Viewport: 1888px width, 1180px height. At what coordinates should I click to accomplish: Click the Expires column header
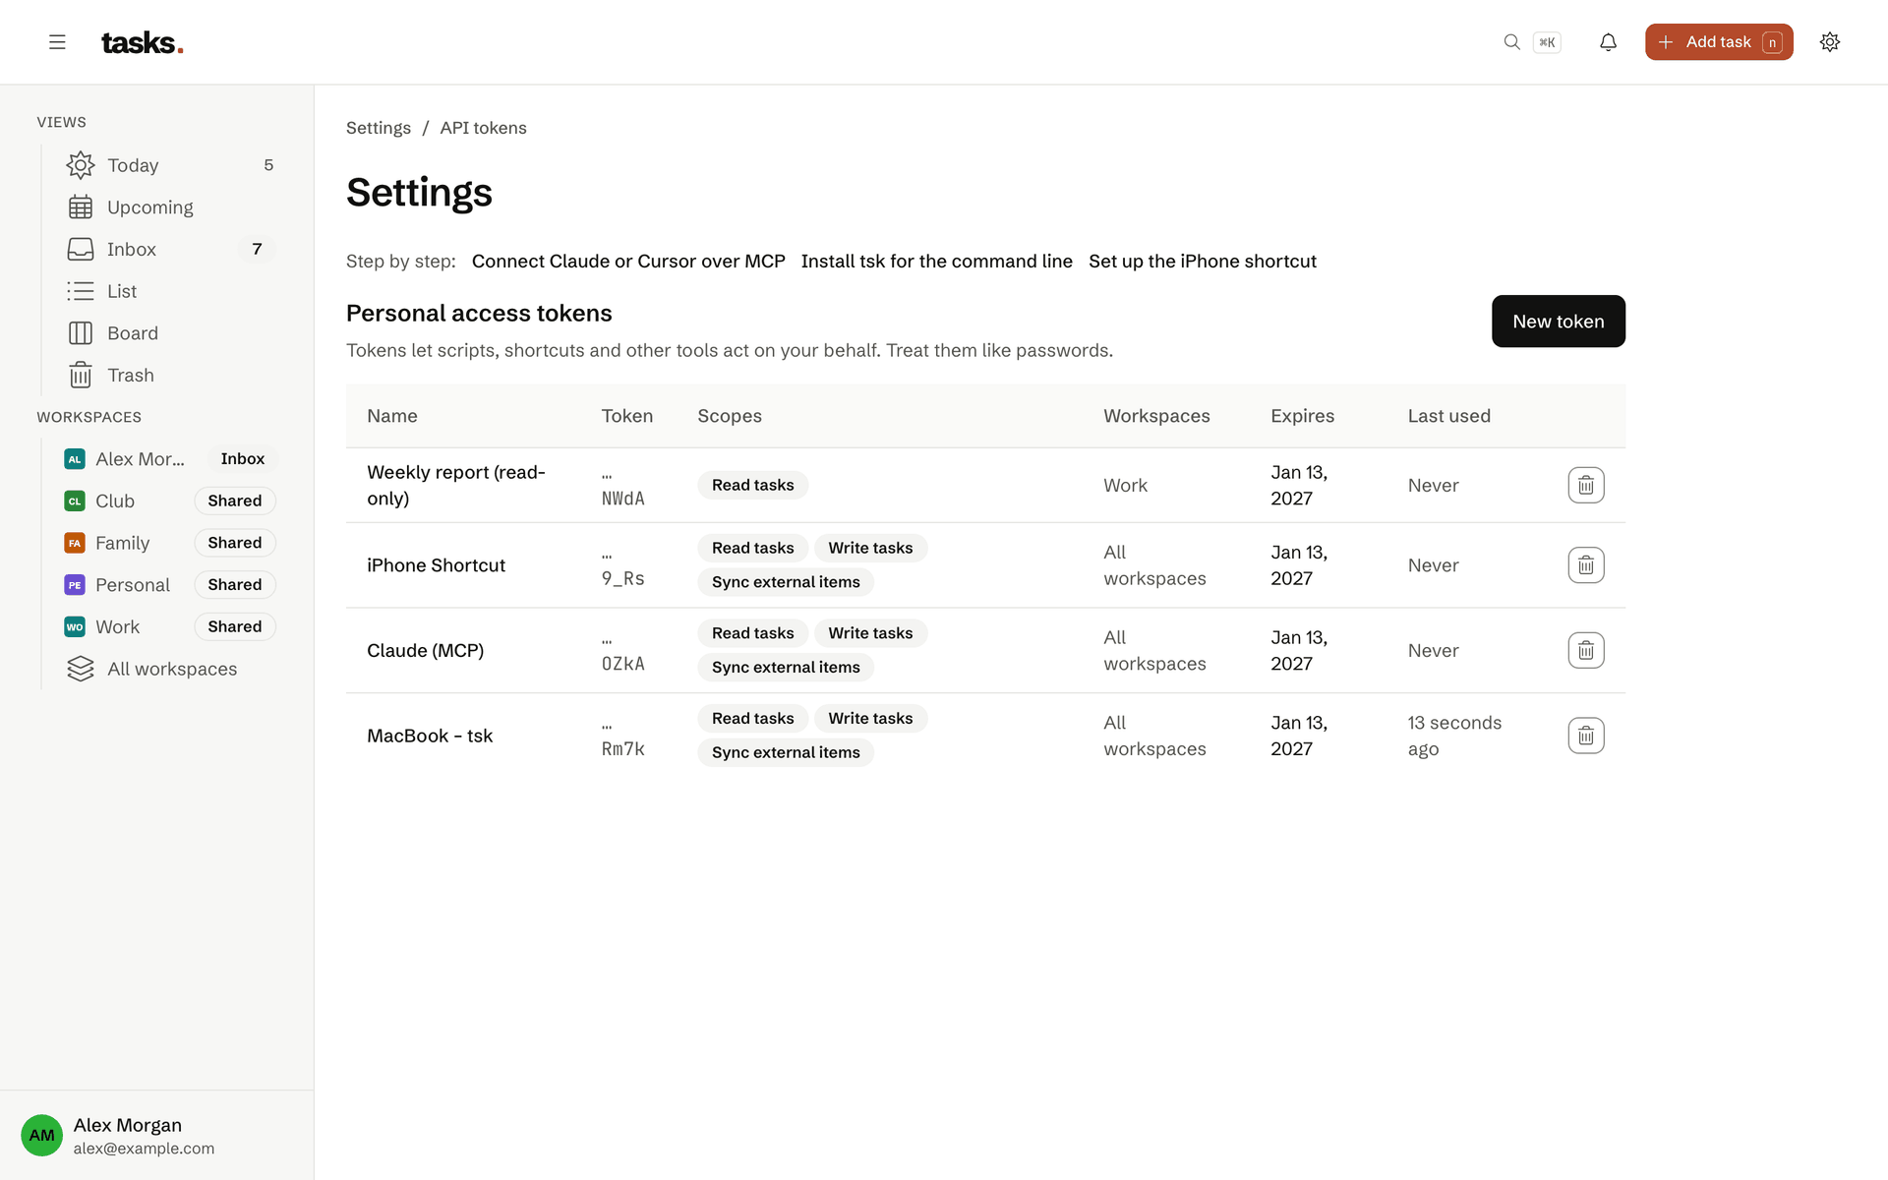1302,416
